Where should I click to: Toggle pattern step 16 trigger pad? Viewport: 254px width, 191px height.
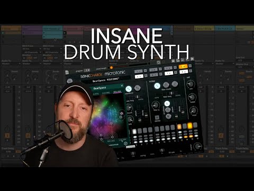[x=195, y=125]
